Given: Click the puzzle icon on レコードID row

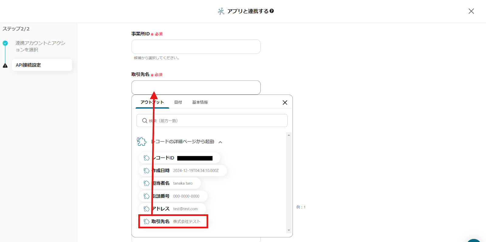Looking at the screenshot, I should pos(146,158).
